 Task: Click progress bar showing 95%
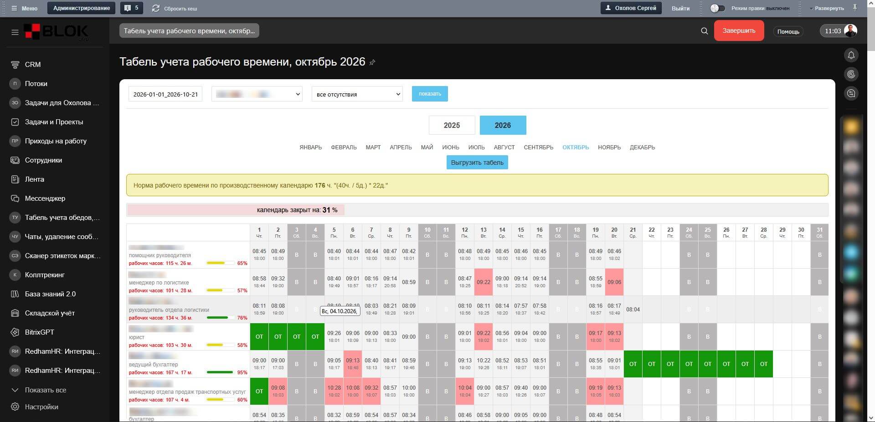coord(221,372)
